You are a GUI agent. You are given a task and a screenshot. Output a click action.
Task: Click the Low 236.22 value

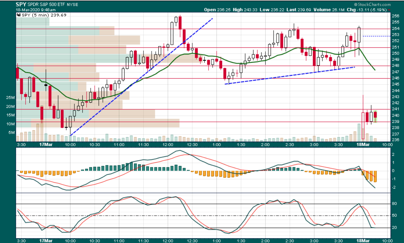272,10
